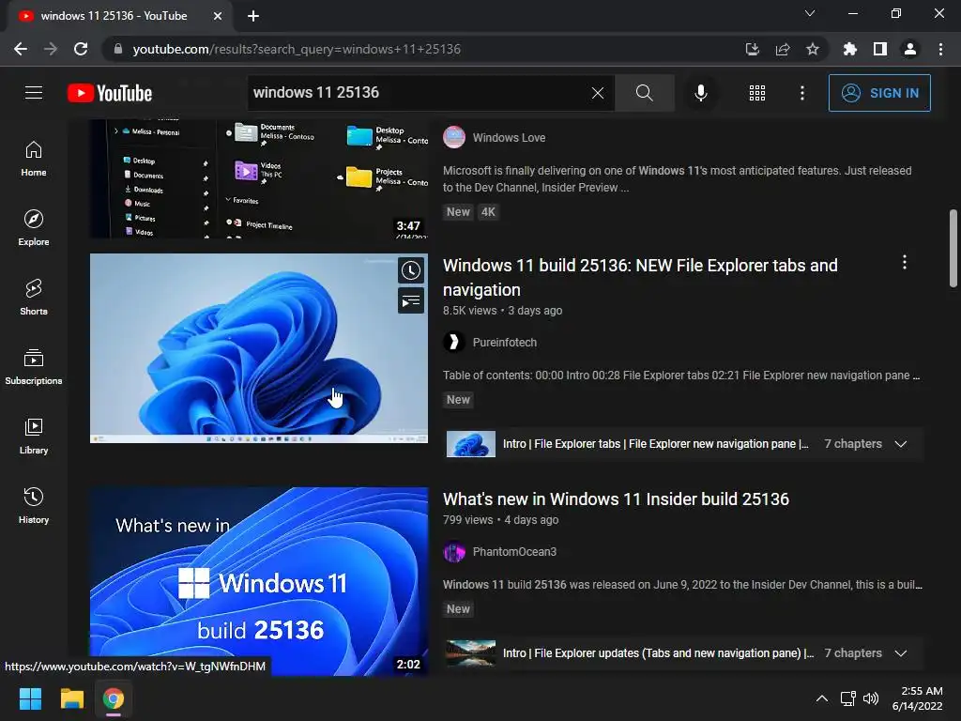
Task: Click Windows Love channel name
Action: 509,137
